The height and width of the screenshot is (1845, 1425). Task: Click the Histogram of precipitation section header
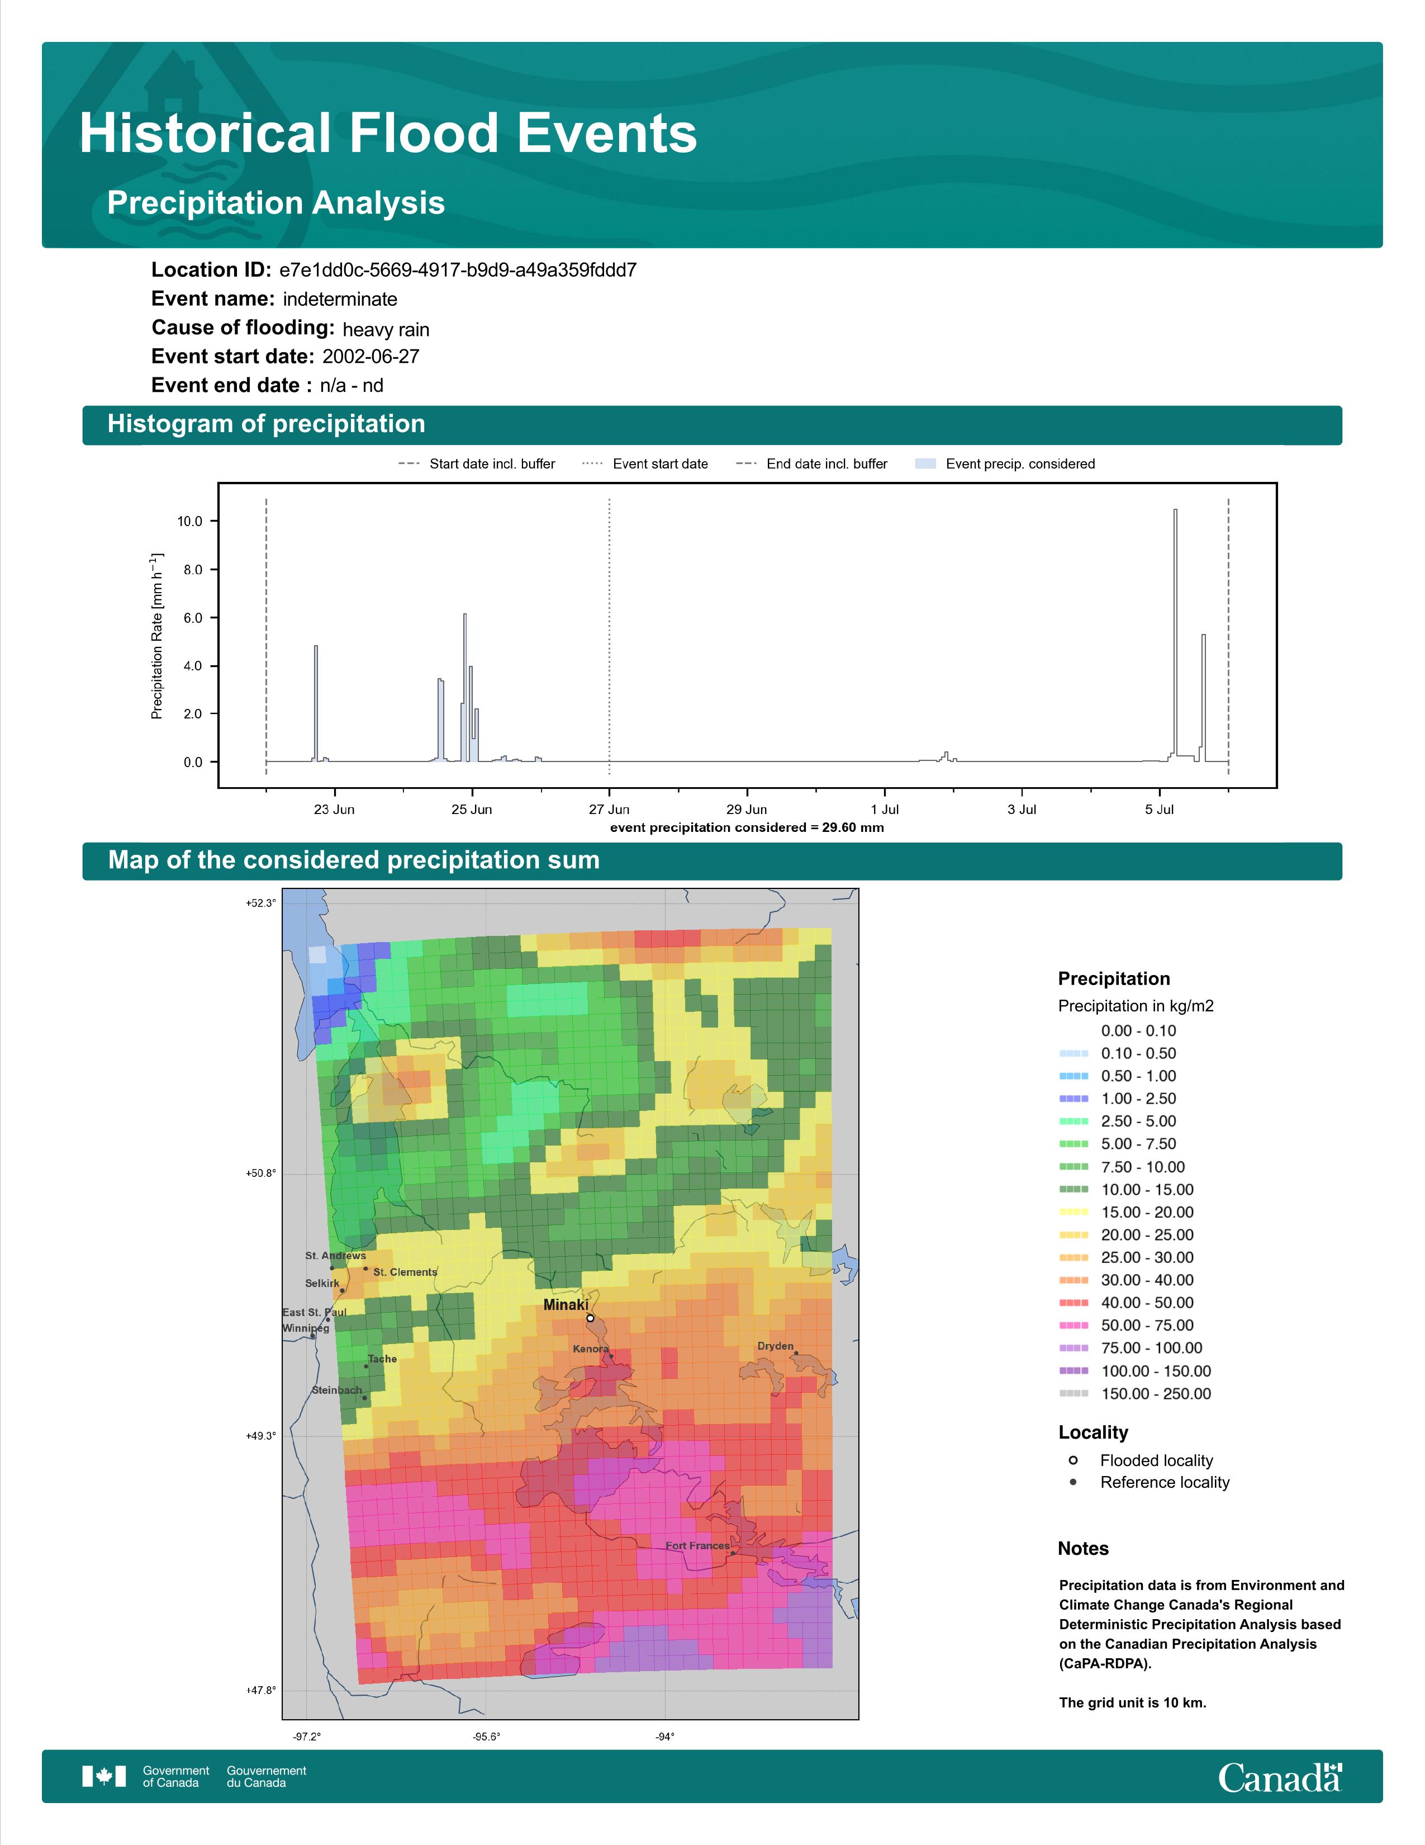(266, 424)
